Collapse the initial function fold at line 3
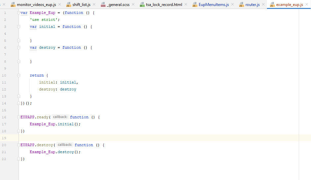 (19, 27)
